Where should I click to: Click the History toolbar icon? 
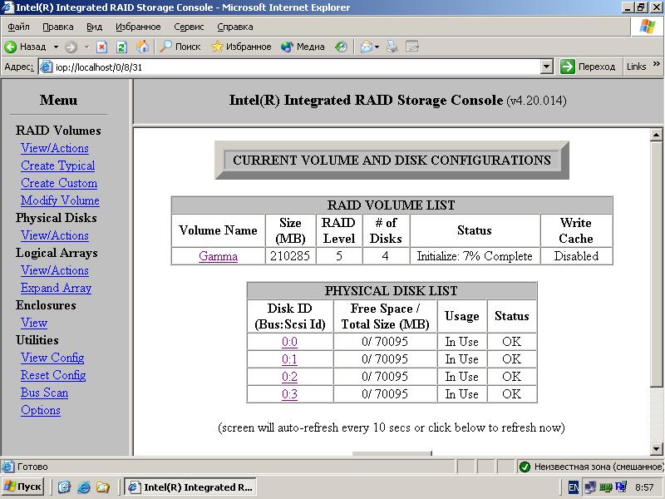coord(341,47)
